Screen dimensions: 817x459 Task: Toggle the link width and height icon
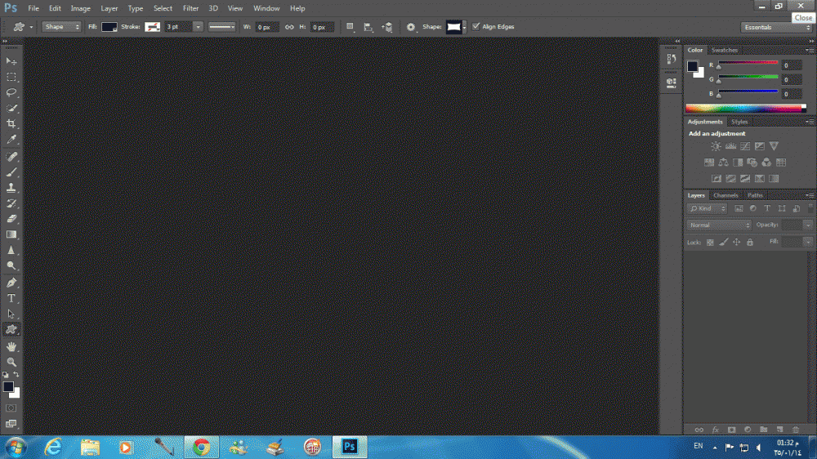click(289, 27)
